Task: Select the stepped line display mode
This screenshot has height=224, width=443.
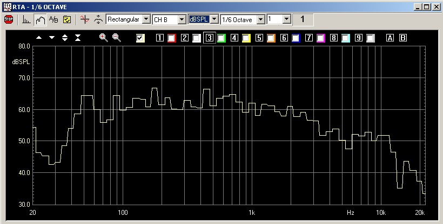Action: 39,19
